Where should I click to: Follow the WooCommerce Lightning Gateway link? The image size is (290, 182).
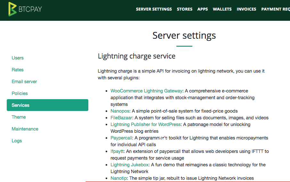147,91
